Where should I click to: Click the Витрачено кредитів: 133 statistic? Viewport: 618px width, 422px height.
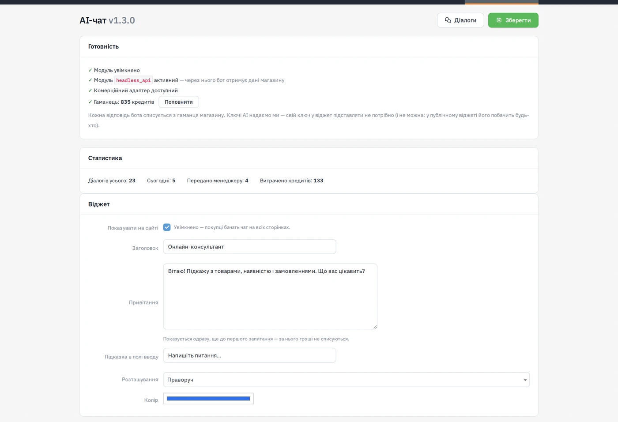pos(291,181)
